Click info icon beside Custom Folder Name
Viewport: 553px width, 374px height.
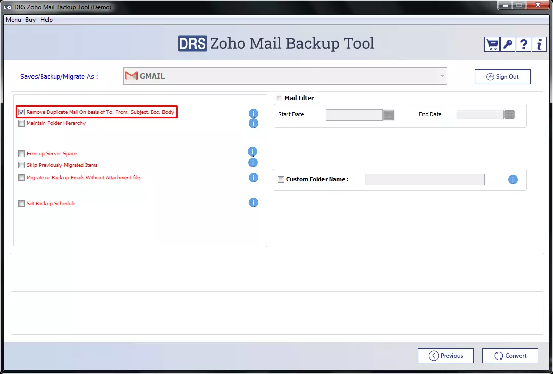pos(513,179)
